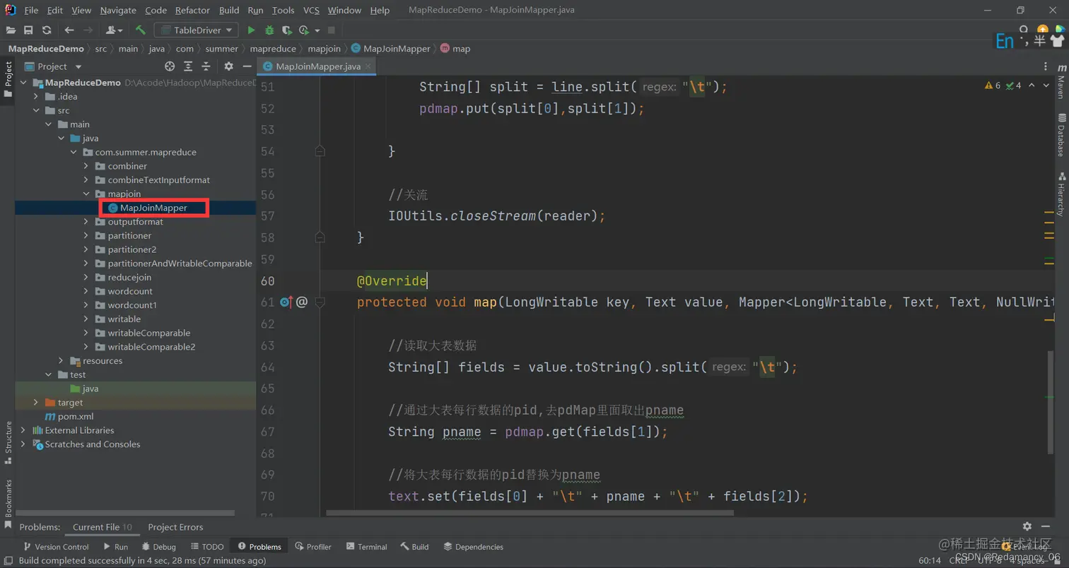The width and height of the screenshot is (1069, 568).
Task: Close the MapJoinMapper.java editor tab
Action: 369,66
